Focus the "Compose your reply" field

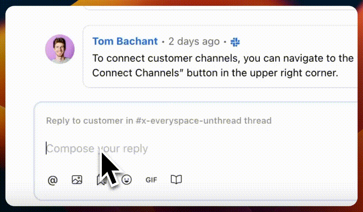pos(177,148)
